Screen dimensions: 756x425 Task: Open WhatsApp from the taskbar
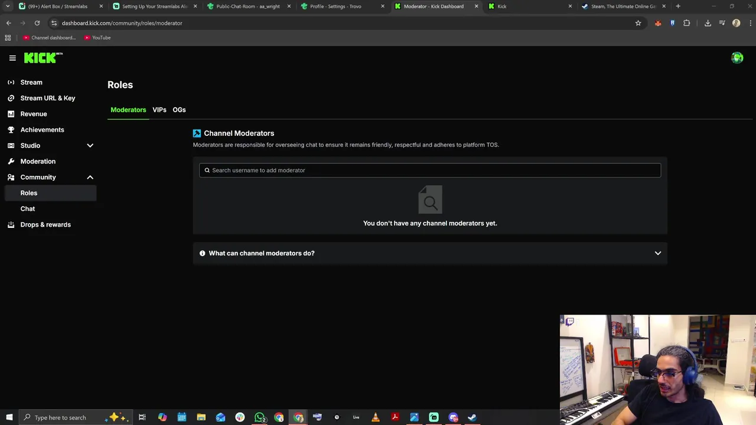point(260,417)
